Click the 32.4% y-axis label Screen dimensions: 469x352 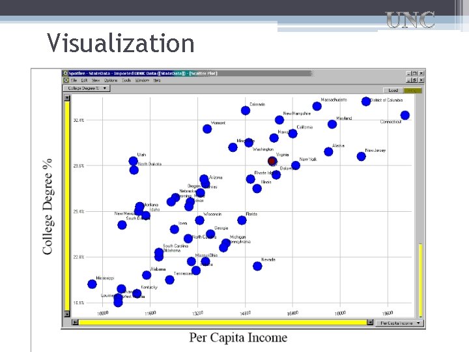pyautogui.click(x=79, y=120)
